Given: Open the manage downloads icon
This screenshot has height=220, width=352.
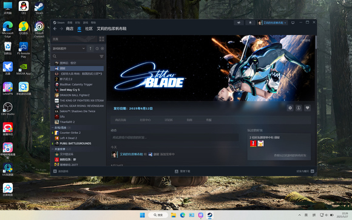Looking at the screenshot, I should point(177,172).
